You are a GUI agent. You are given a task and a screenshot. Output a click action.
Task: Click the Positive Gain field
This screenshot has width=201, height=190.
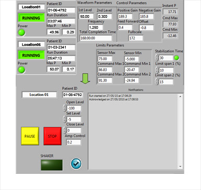pos(125,17)
